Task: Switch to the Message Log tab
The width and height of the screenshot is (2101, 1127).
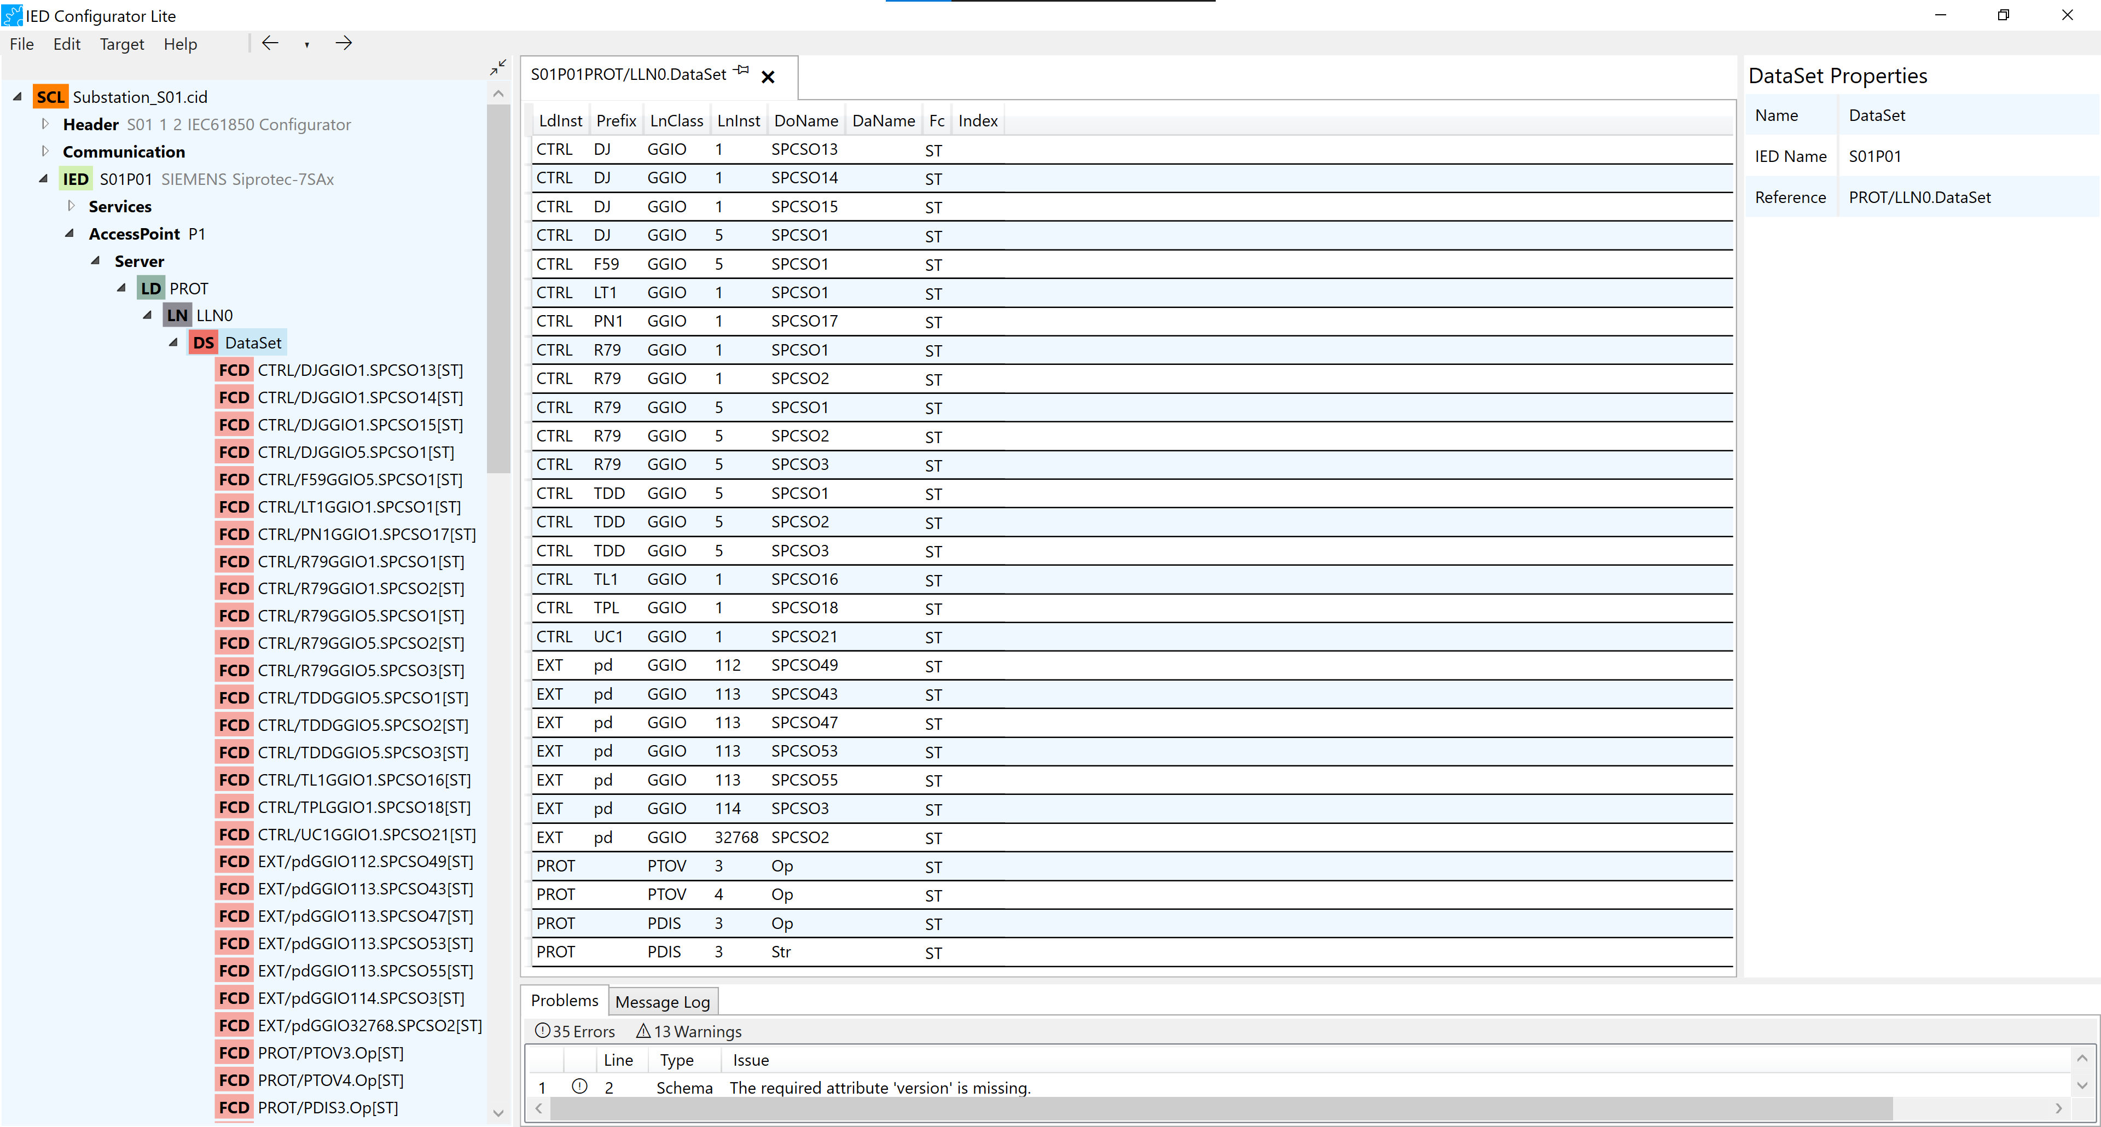Action: (661, 1001)
